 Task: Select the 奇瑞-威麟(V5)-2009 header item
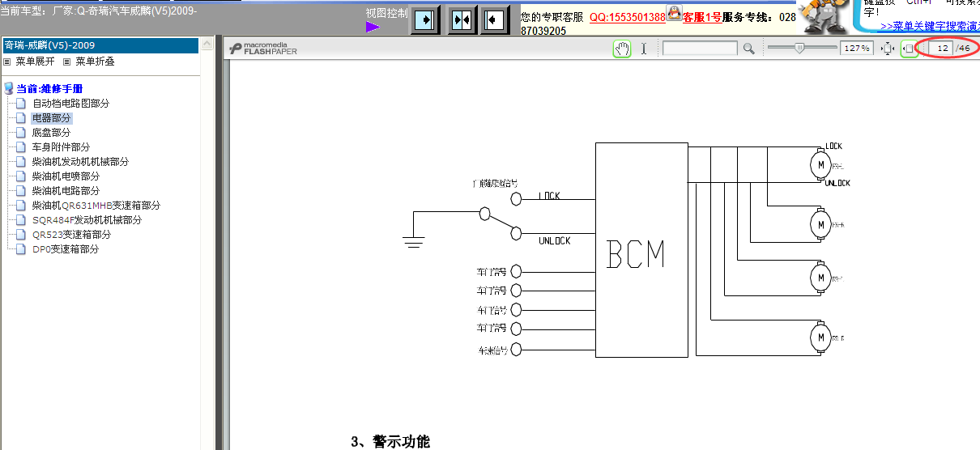pos(100,45)
